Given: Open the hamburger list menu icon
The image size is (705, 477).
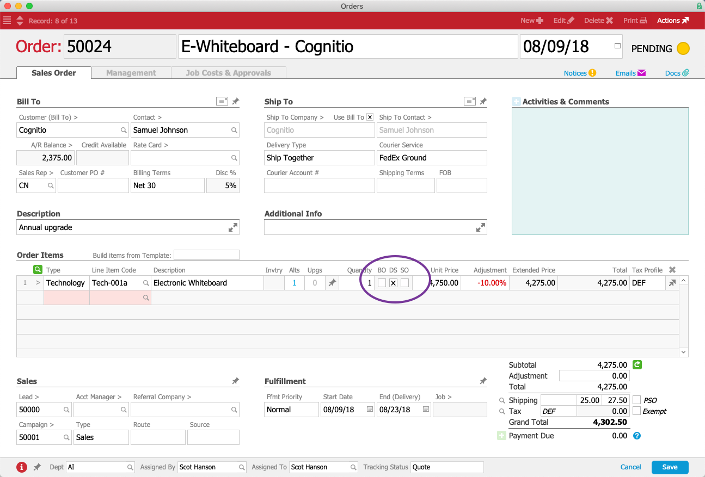Looking at the screenshot, I should coord(7,21).
